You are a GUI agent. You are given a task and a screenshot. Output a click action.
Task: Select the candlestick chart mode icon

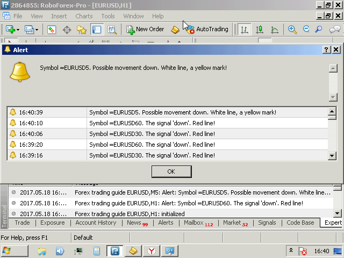point(260,30)
